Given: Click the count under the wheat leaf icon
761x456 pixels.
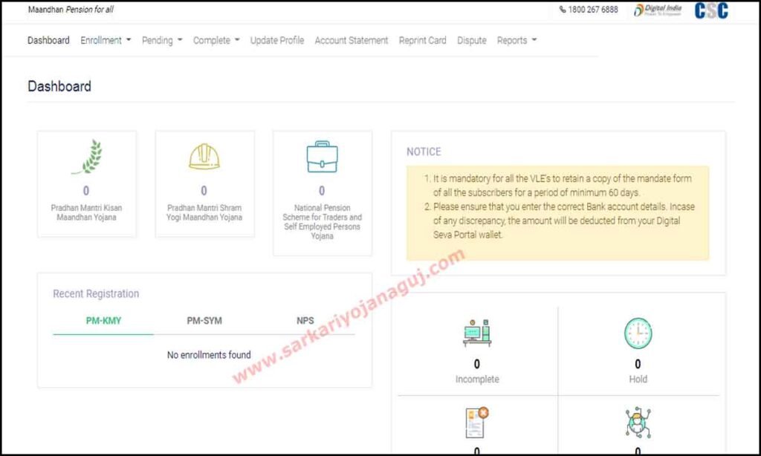Looking at the screenshot, I should [x=86, y=191].
